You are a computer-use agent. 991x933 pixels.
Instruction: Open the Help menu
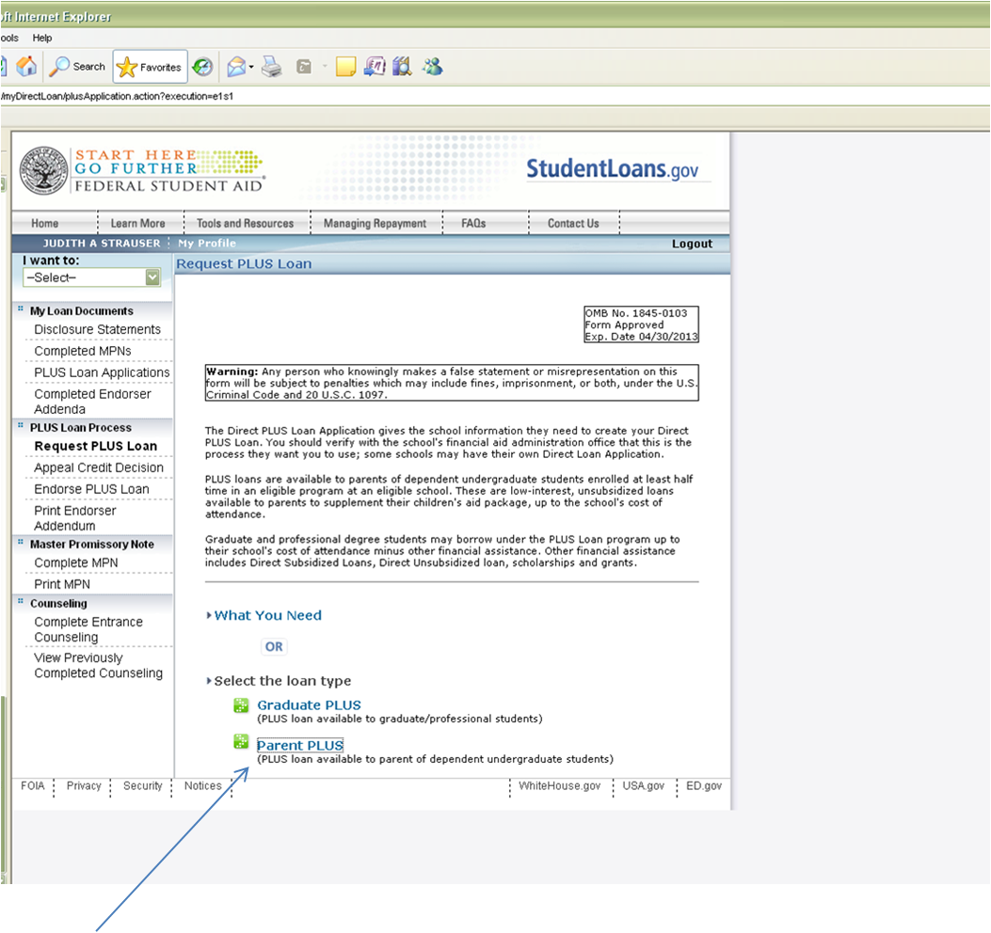tap(42, 38)
